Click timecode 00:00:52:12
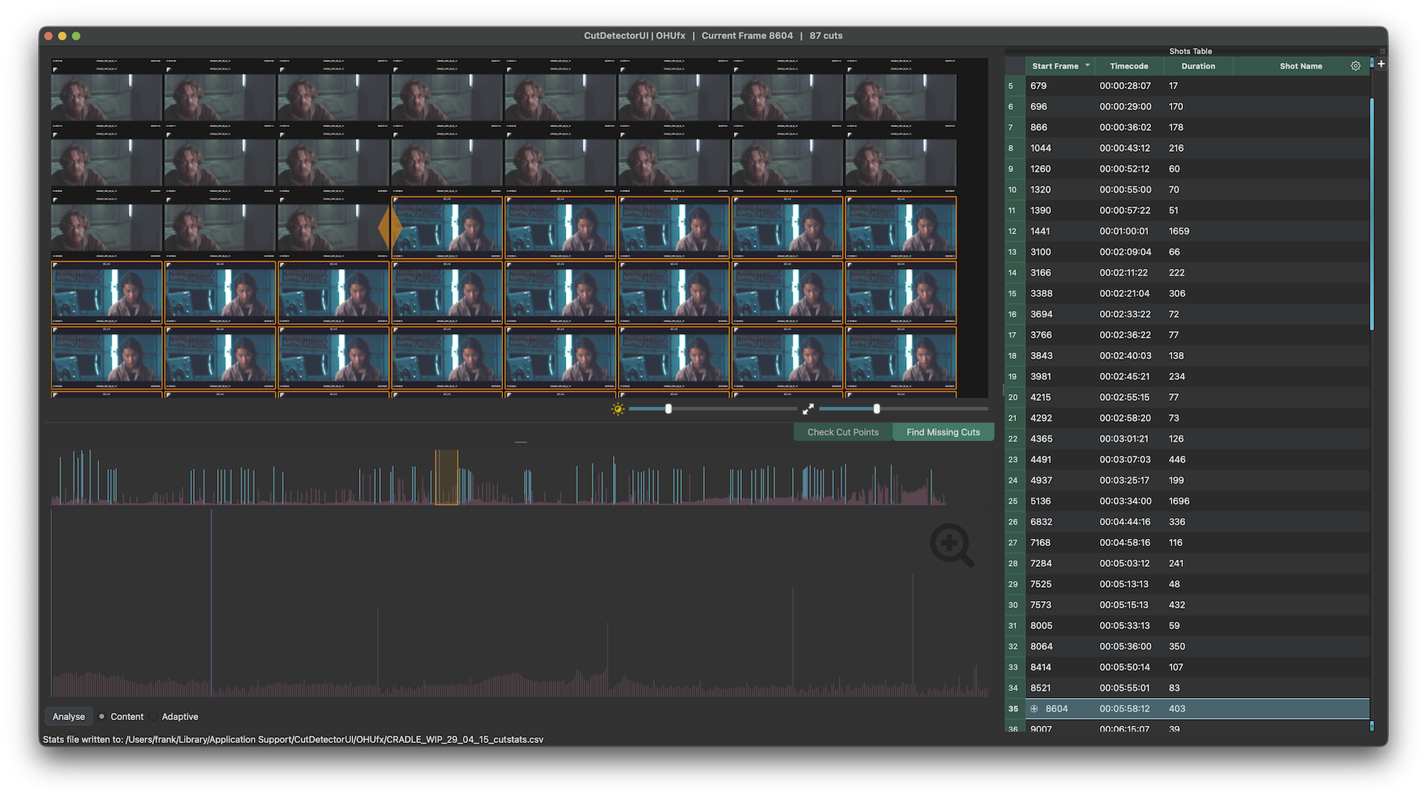1427x798 pixels. click(x=1125, y=168)
